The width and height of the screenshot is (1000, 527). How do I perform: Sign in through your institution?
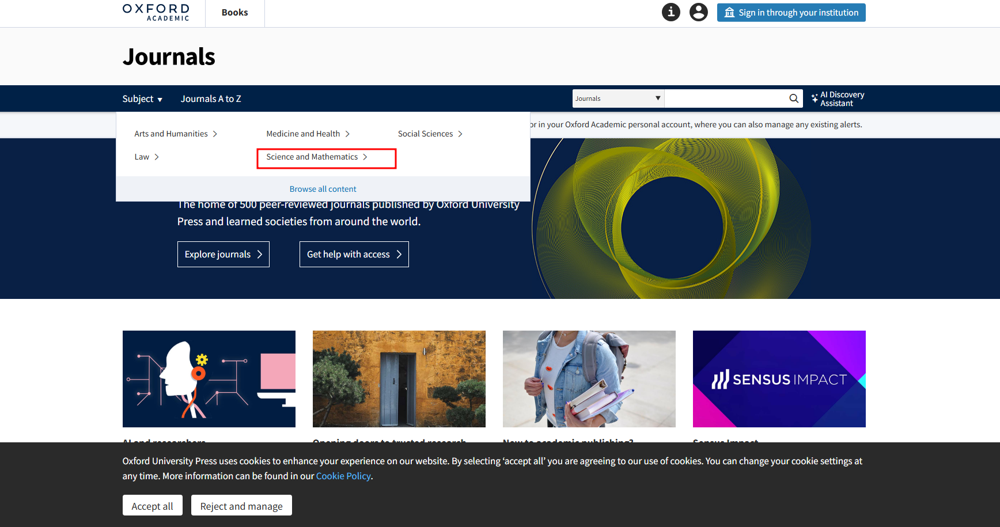coord(791,13)
